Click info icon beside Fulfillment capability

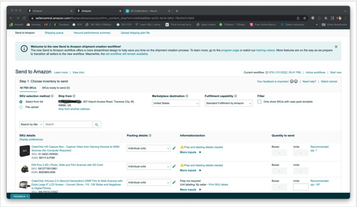click(235, 96)
